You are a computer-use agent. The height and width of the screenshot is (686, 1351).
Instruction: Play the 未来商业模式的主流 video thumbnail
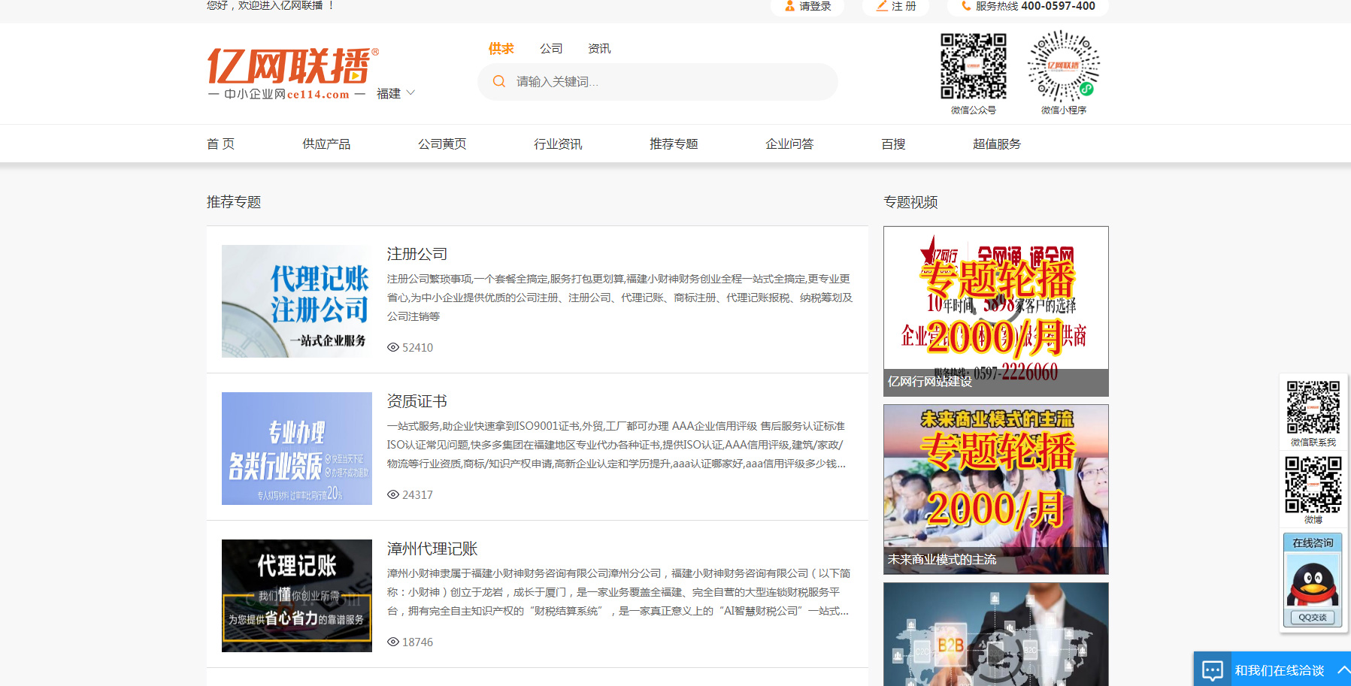click(995, 489)
